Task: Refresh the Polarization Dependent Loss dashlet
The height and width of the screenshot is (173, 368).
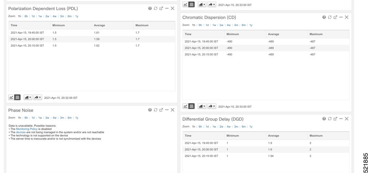Action: click(155, 9)
